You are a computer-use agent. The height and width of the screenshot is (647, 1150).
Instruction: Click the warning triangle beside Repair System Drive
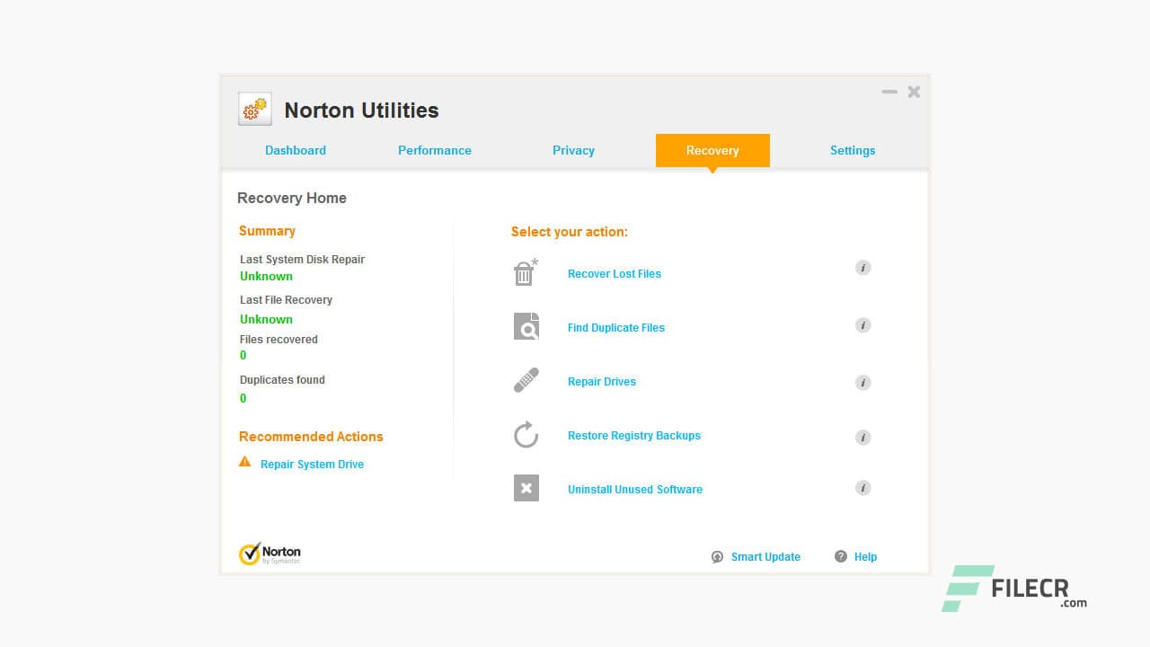tap(244, 462)
